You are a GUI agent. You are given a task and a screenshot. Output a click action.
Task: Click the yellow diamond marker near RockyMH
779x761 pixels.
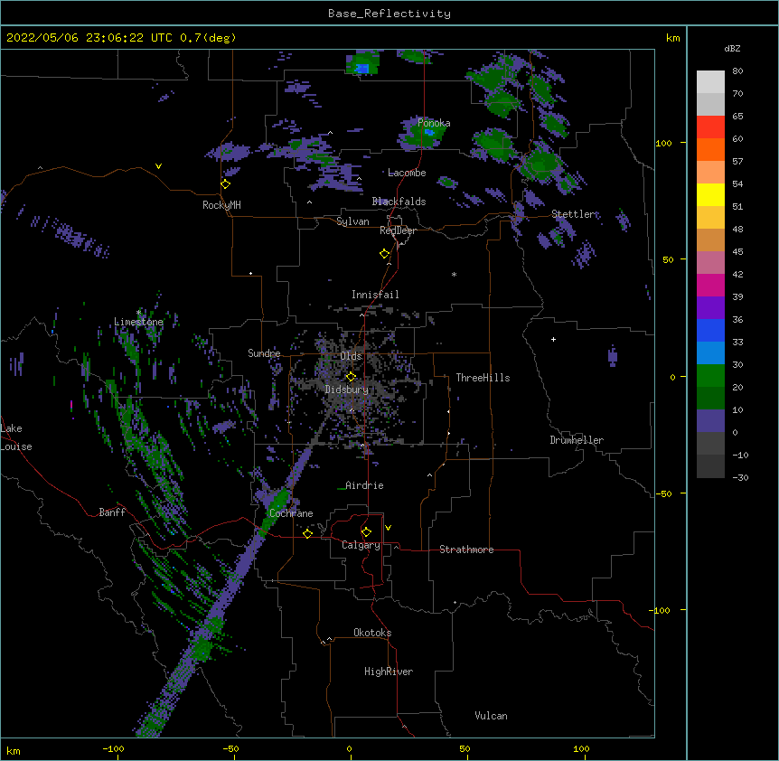click(226, 184)
